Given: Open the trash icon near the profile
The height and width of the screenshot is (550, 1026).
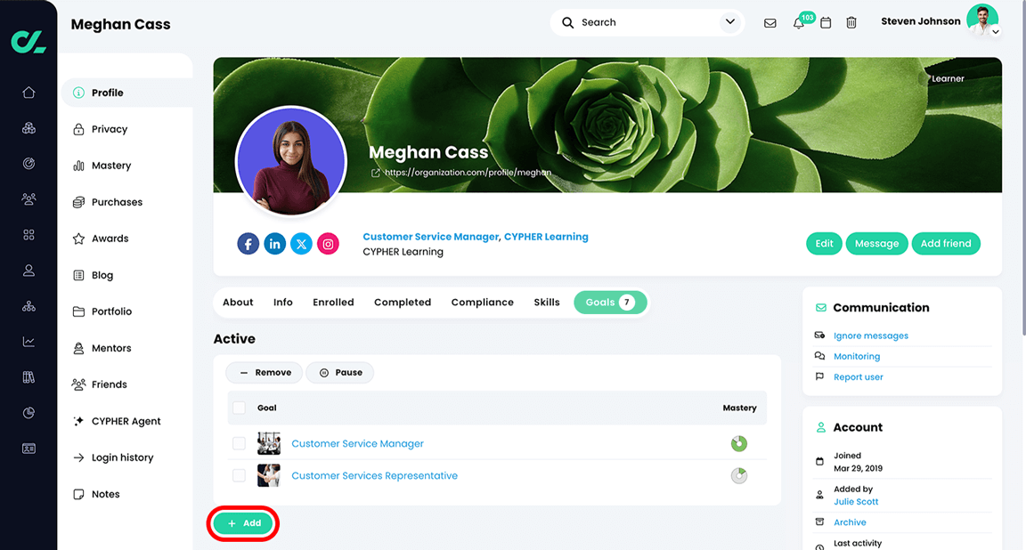Looking at the screenshot, I should tap(851, 22).
